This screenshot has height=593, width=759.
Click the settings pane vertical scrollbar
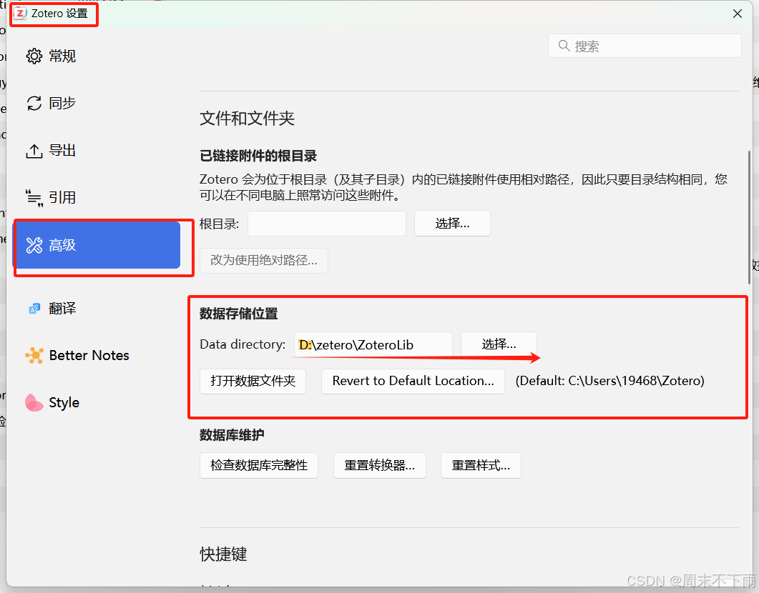point(749,217)
